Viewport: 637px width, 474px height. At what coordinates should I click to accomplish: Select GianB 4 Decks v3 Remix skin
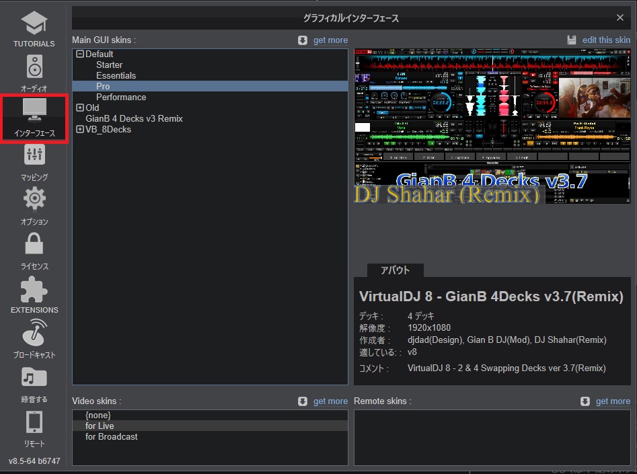pyautogui.click(x=134, y=118)
